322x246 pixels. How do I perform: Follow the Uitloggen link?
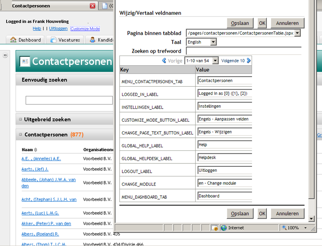pyautogui.click(x=58, y=29)
